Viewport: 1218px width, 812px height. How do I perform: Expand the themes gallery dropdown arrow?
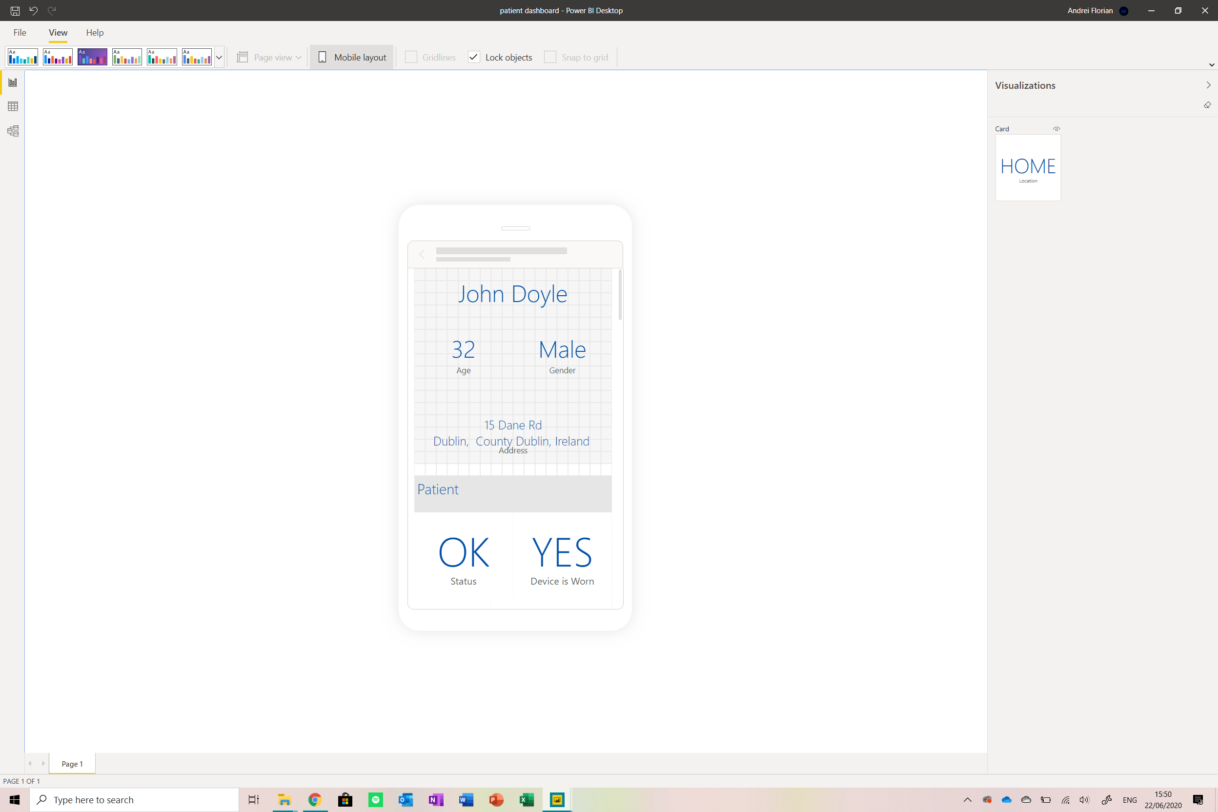219,58
